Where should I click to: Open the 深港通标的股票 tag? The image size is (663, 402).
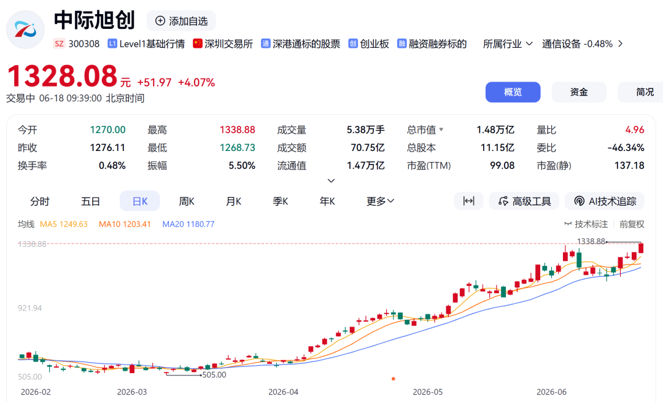tap(306, 44)
